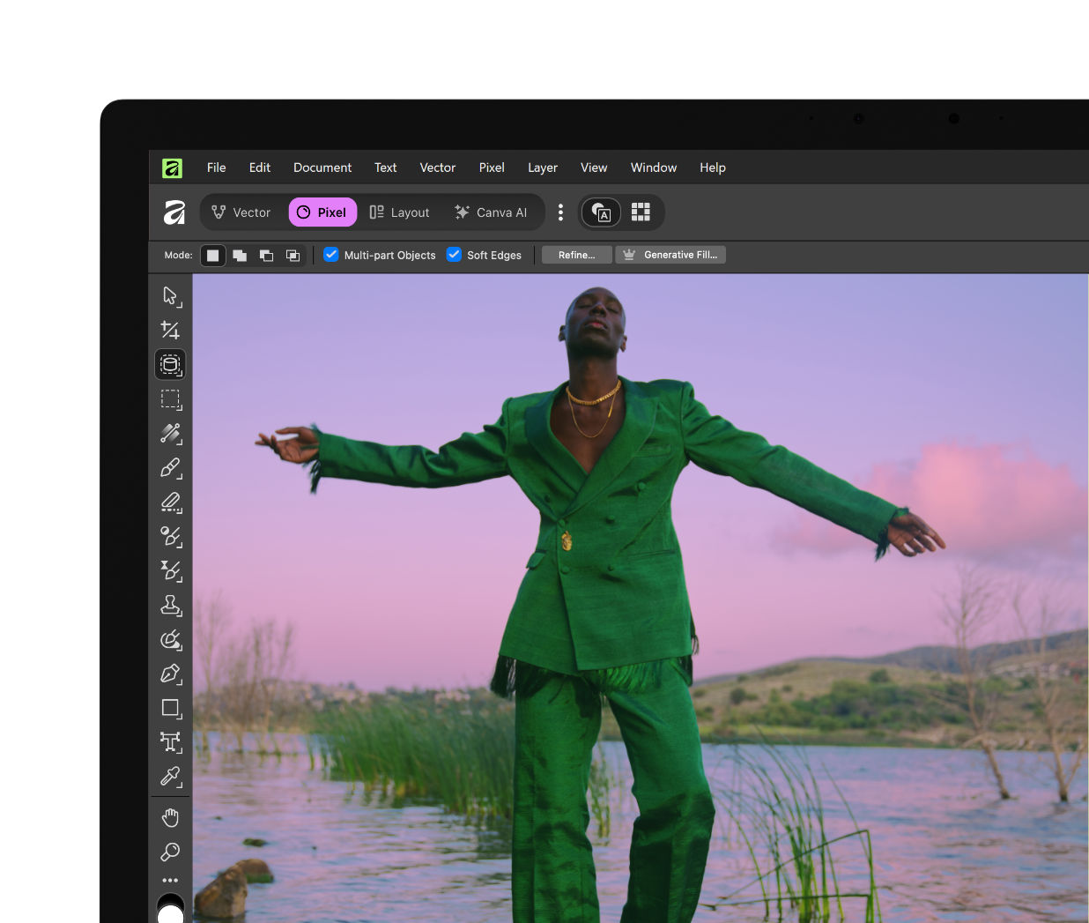Open the studio options three-dot menu
Screen dimensions: 1089x923
tap(560, 212)
